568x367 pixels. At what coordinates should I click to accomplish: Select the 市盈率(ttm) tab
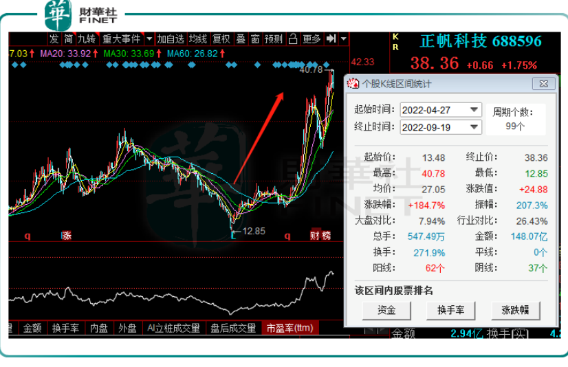click(290, 328)
